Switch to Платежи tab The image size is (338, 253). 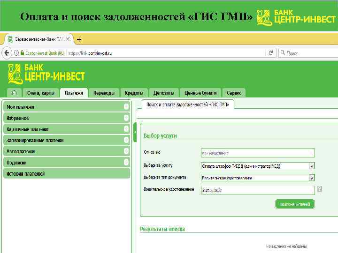(74, 93)
